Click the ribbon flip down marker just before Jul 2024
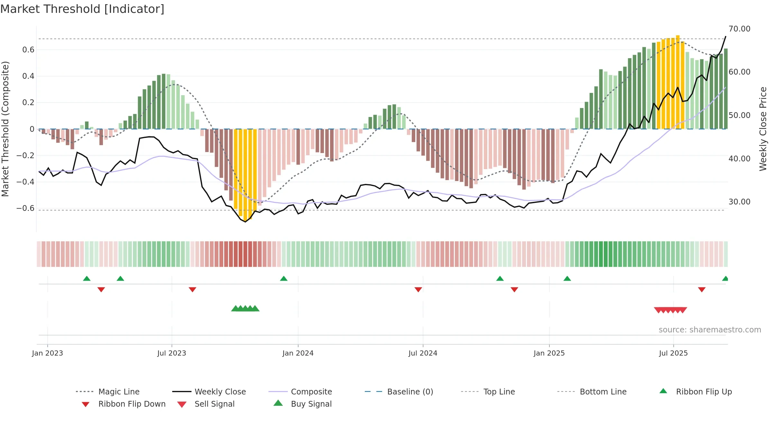 pos(418,290)
